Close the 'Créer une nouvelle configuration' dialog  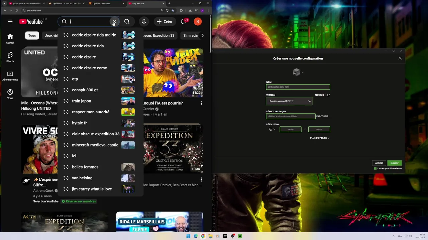(400, 58)
